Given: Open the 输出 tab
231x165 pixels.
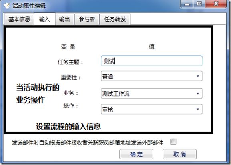Looking at the screenshot, I should (64, 19).
